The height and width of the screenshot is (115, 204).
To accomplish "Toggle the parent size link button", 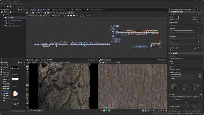I will (41, 16).
